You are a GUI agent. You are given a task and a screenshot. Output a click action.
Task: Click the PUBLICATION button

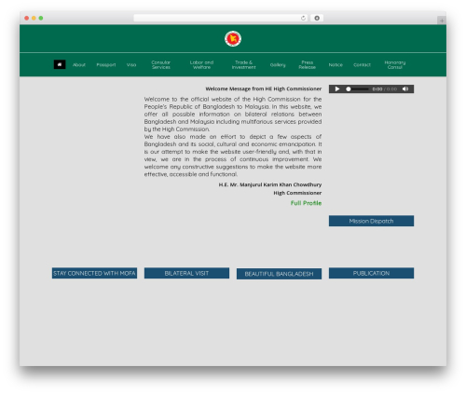[x=371, y=273]
